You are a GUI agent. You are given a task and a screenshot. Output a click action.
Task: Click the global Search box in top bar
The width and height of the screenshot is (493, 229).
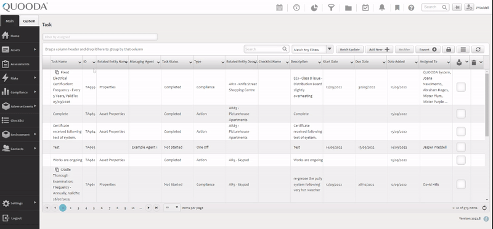coord(436,7)
